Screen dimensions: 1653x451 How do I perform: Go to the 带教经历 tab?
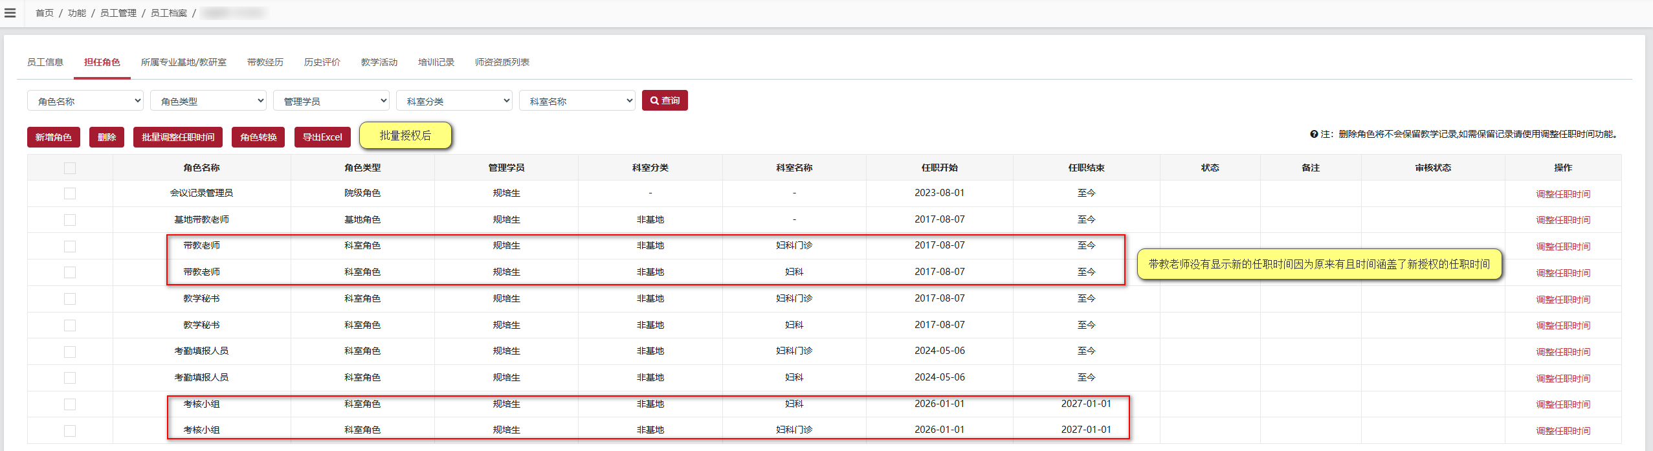265,62
